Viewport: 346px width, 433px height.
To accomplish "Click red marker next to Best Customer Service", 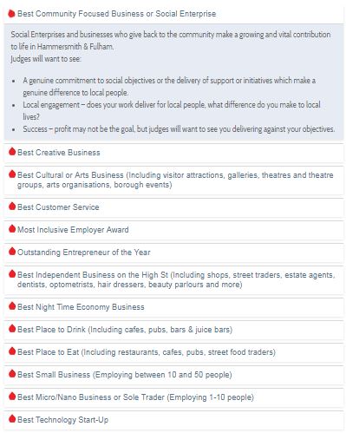I will pyautogui.click(x=12, y=206).
